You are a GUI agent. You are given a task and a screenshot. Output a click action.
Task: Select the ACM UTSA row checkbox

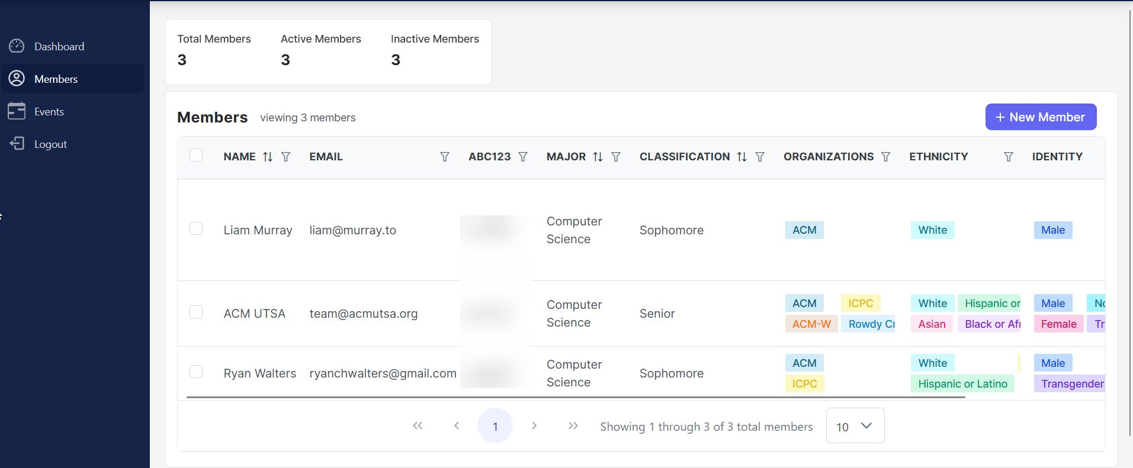[196, 312]
